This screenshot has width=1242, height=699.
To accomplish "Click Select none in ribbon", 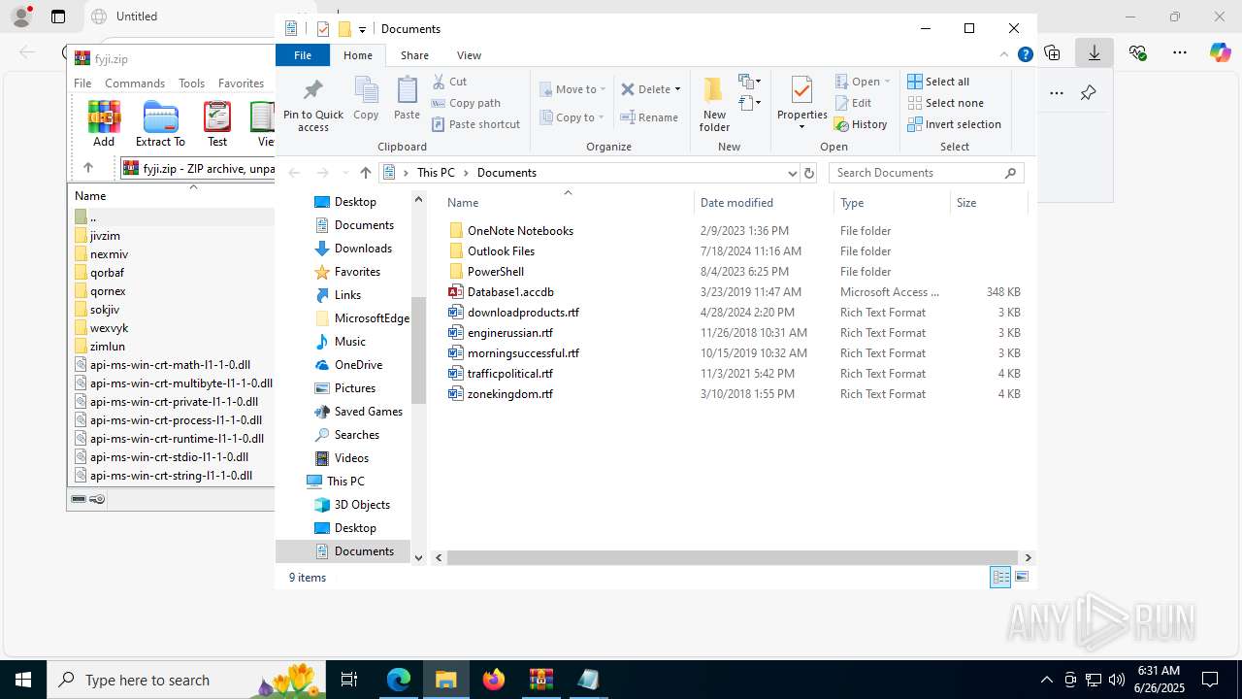I will (945, 103).
